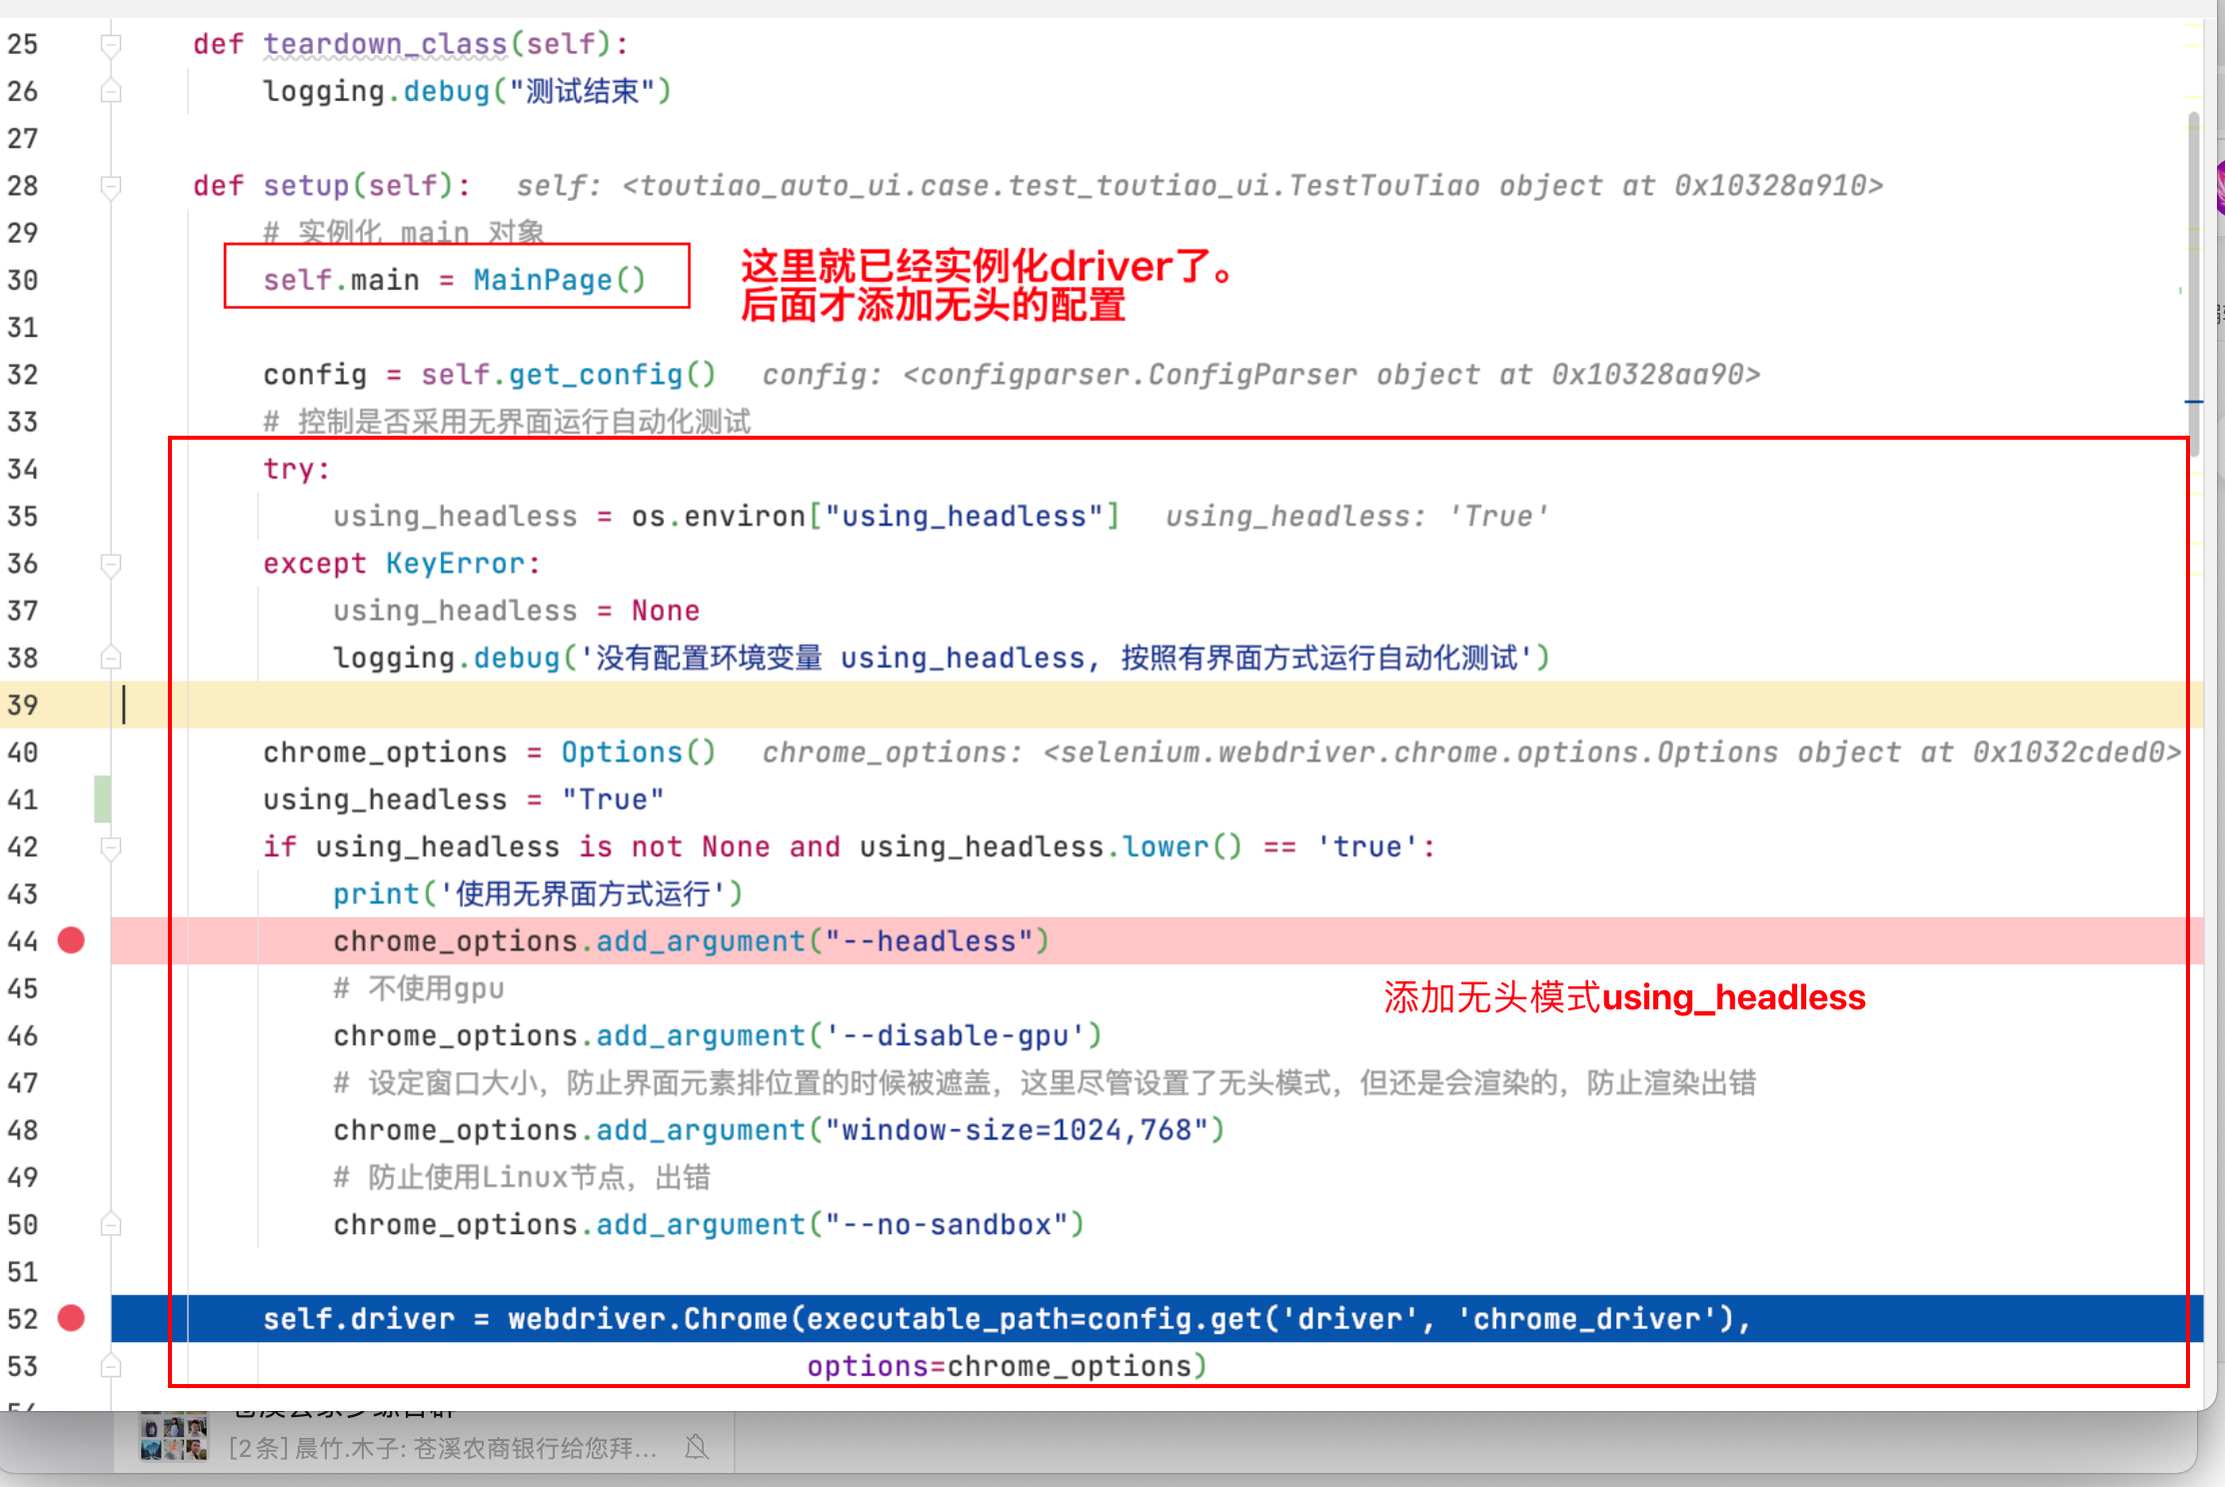Click the fold-end marker icon at line 50
The image size is (2225, 1487).
(x=110, y=1223)
